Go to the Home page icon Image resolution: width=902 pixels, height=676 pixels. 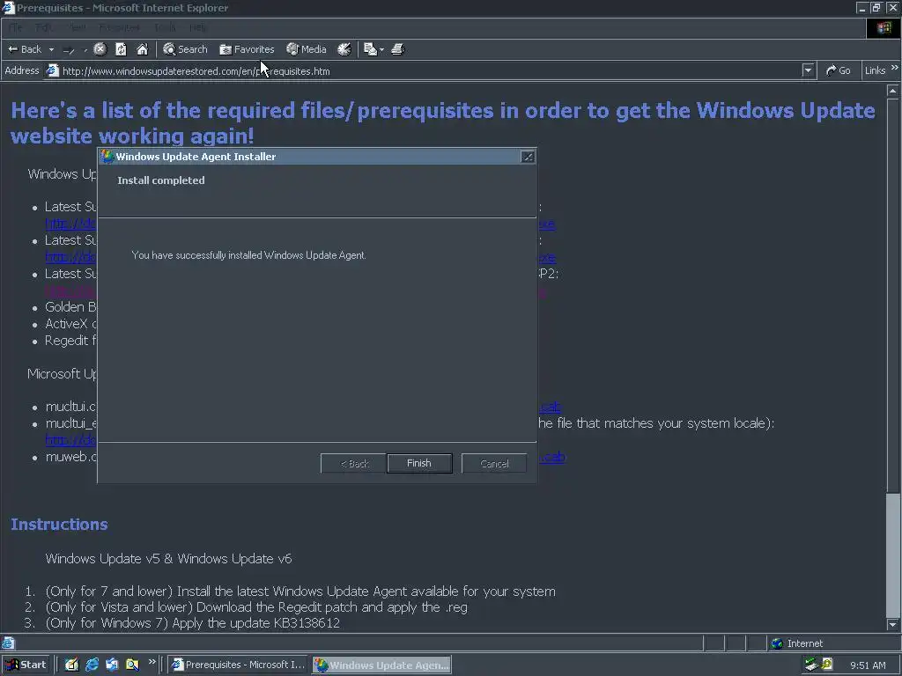pos(142,49)
